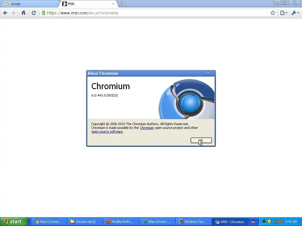Screen dimensions: 302x226
Task: Switch to Internet Explorer taskbar item
Action: (157, 222)
